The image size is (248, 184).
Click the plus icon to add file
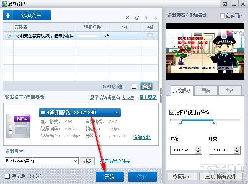click(x=8, y=15)
